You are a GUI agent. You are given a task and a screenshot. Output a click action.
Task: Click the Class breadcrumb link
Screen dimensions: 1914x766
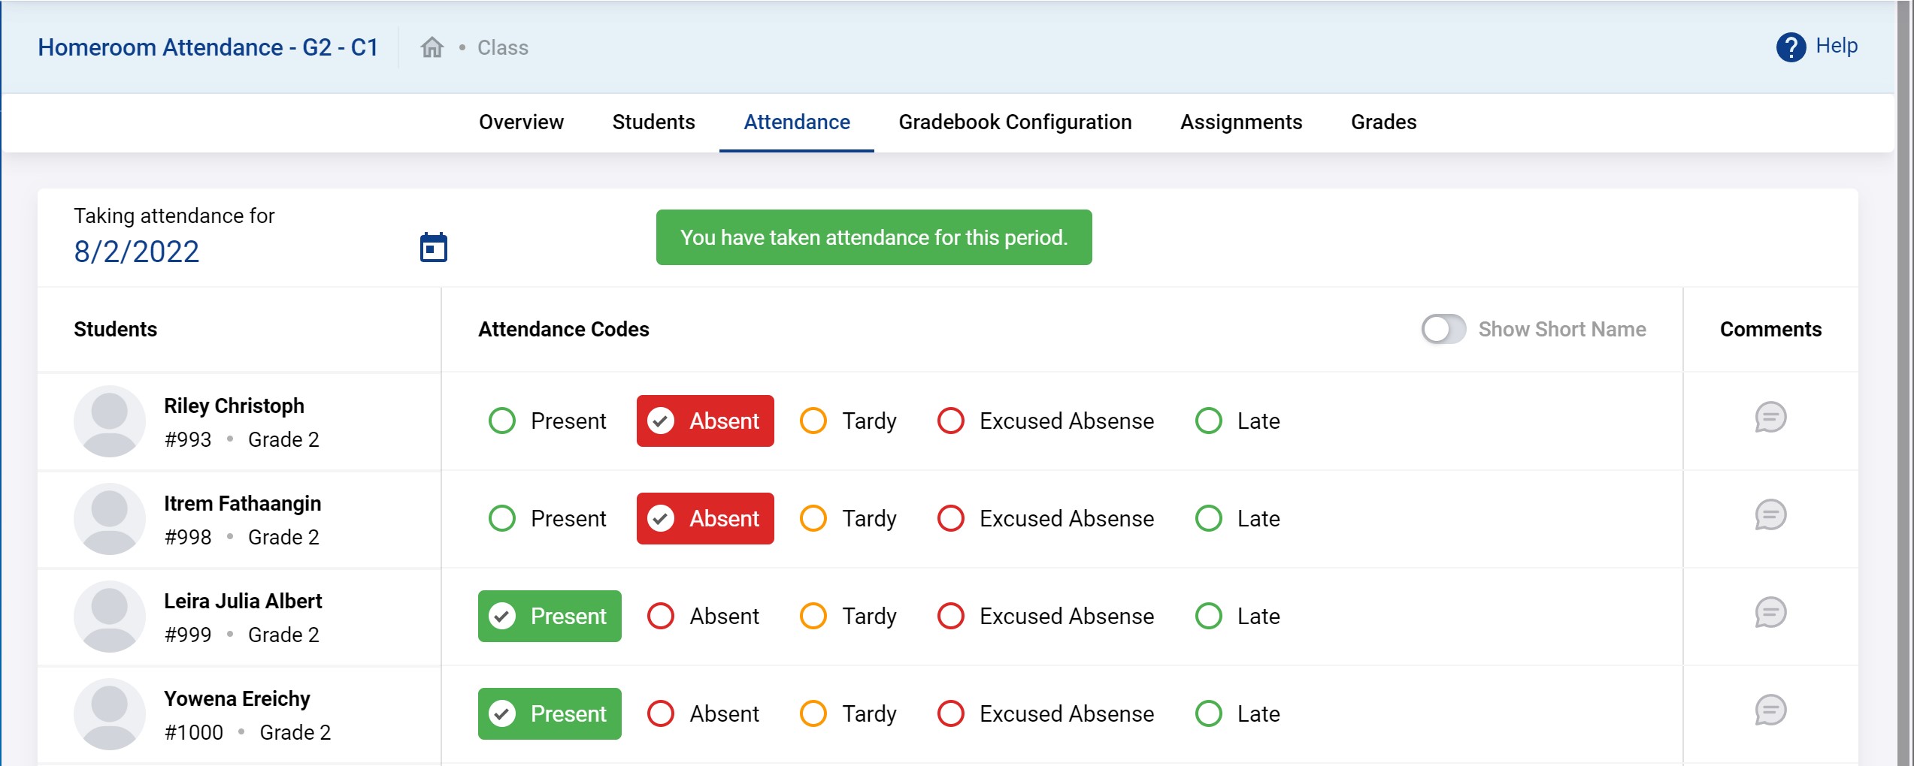click(x=502, y=48)
